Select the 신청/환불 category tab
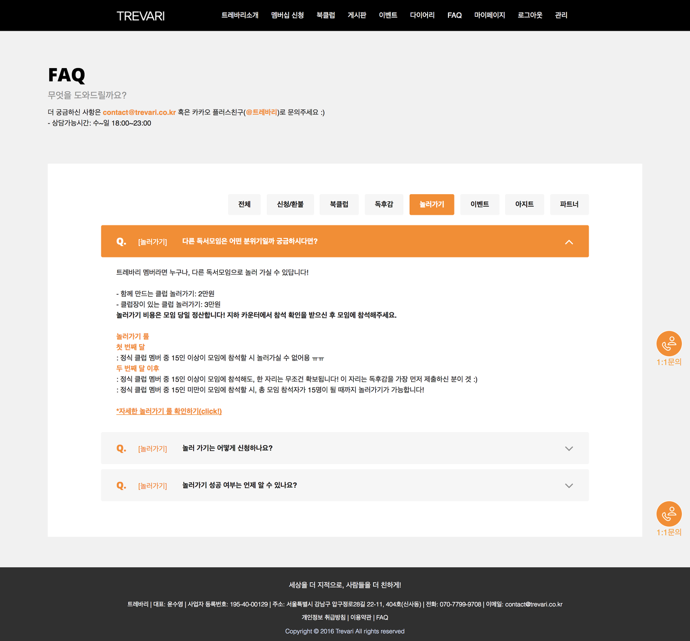This screenshot has height=641, width=690. pyautogui.click(x=290, y=204)
